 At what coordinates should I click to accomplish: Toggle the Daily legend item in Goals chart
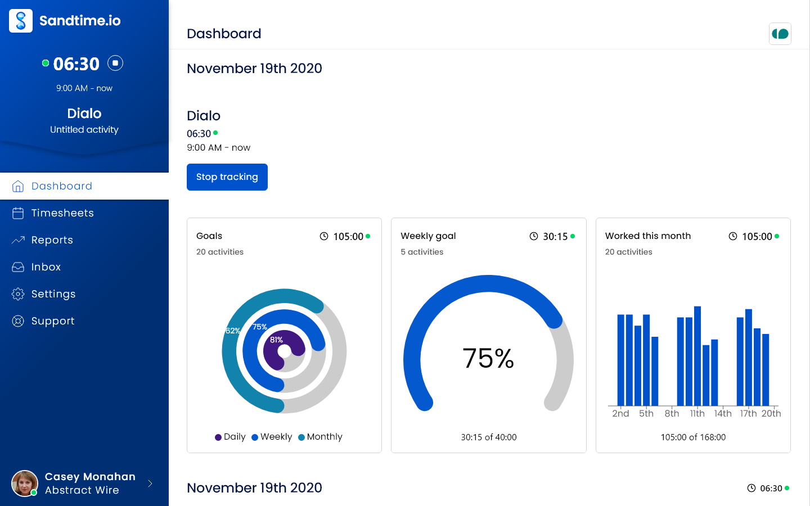point(230,437)
